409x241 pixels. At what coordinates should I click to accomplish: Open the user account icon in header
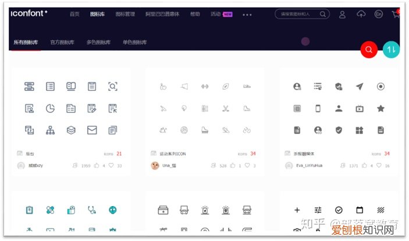(342, 15)
